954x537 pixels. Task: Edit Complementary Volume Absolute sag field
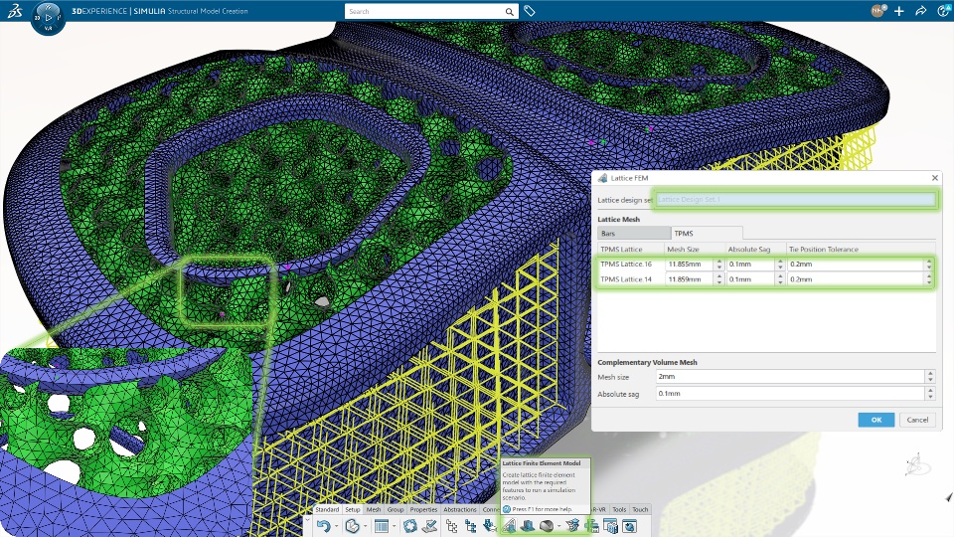[790, 394]
